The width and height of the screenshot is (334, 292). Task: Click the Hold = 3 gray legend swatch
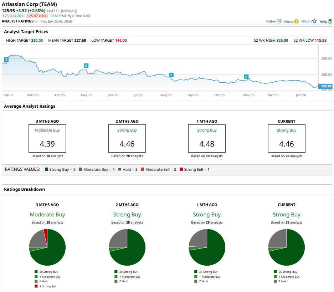click(x=120, y=169)
